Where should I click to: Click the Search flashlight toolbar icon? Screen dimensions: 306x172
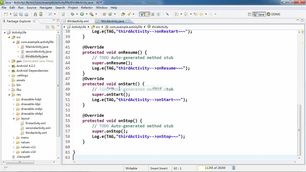(129, 14)
